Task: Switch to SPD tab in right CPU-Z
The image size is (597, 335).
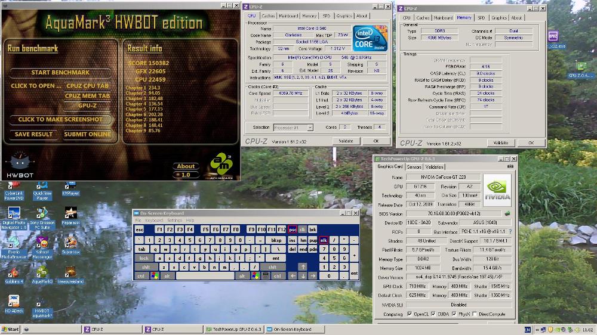Action: pos(481,18)
